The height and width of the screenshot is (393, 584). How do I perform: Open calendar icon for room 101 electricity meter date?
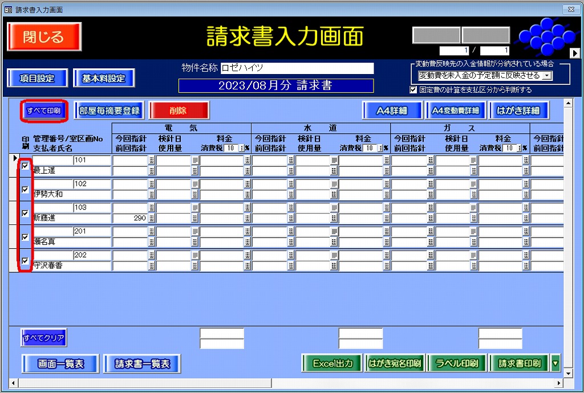click(x=194, y=161)
